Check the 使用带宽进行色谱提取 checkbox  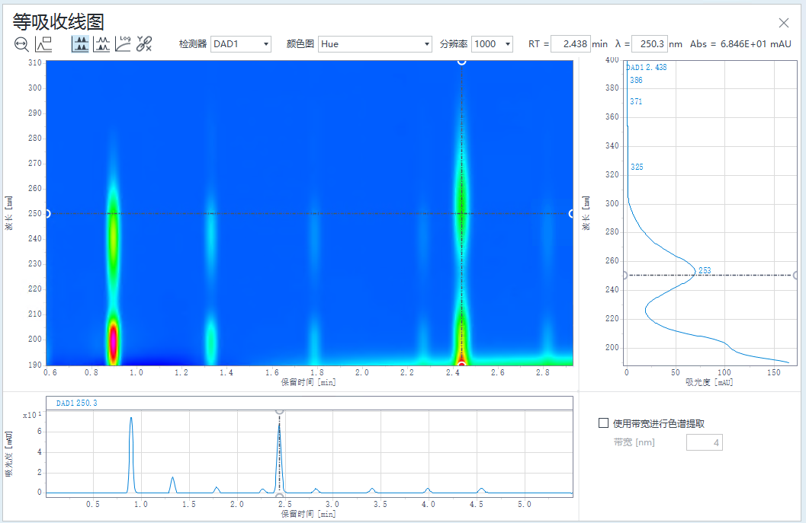click(603, 423)
